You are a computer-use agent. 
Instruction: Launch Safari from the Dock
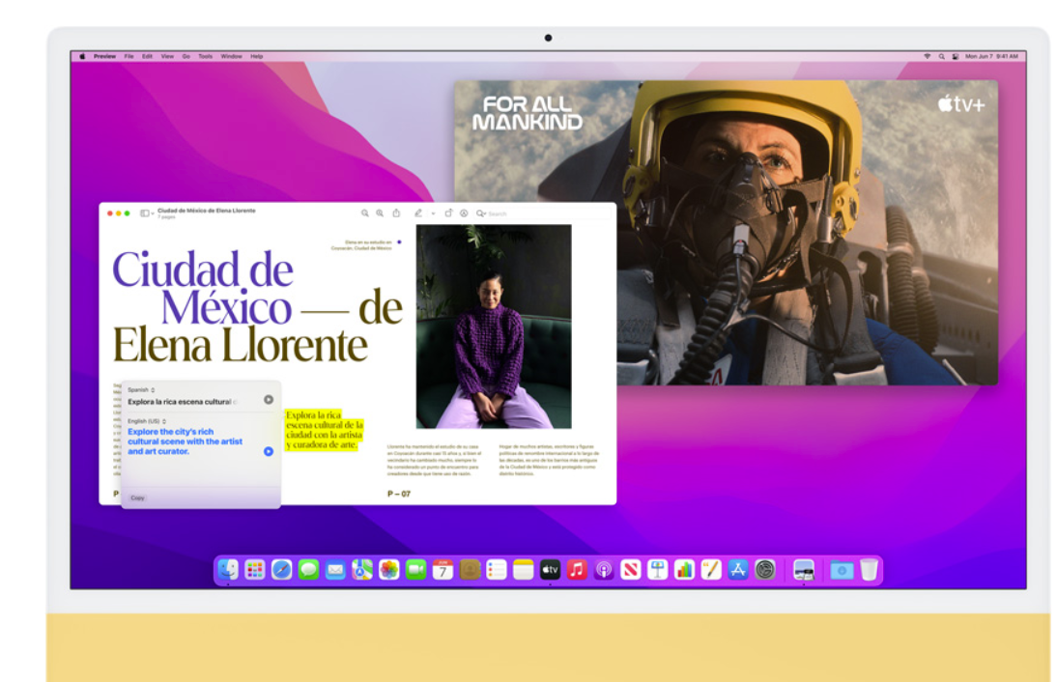pos(282,570)
